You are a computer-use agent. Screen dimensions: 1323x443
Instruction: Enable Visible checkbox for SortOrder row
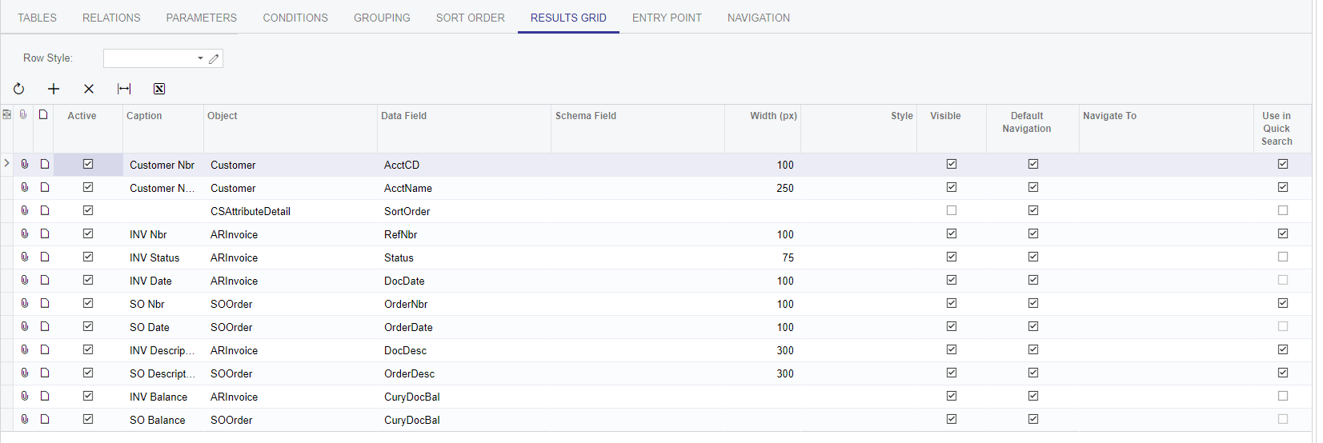(x=952, y=210)
